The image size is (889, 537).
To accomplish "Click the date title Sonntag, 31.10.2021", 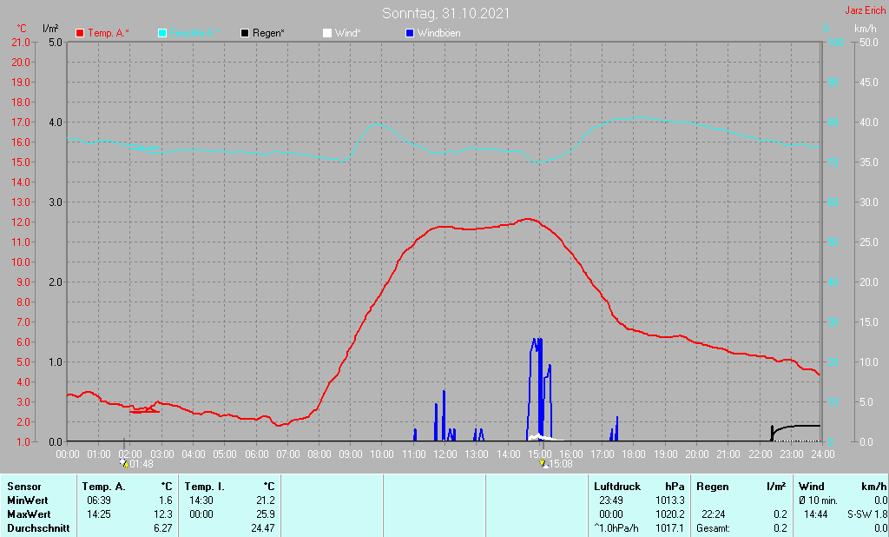I will coord(446,13).
